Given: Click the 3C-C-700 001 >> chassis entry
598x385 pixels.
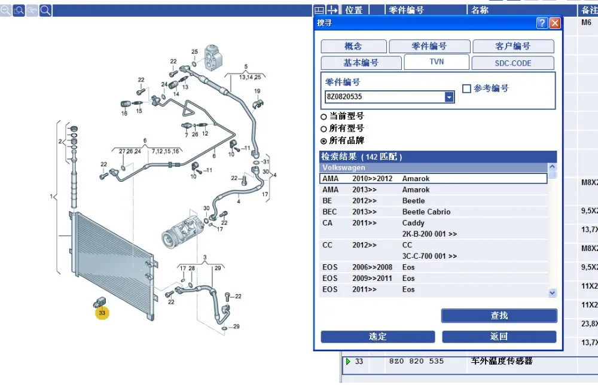Looking at the screenshot, I should [x=429, y=256].
